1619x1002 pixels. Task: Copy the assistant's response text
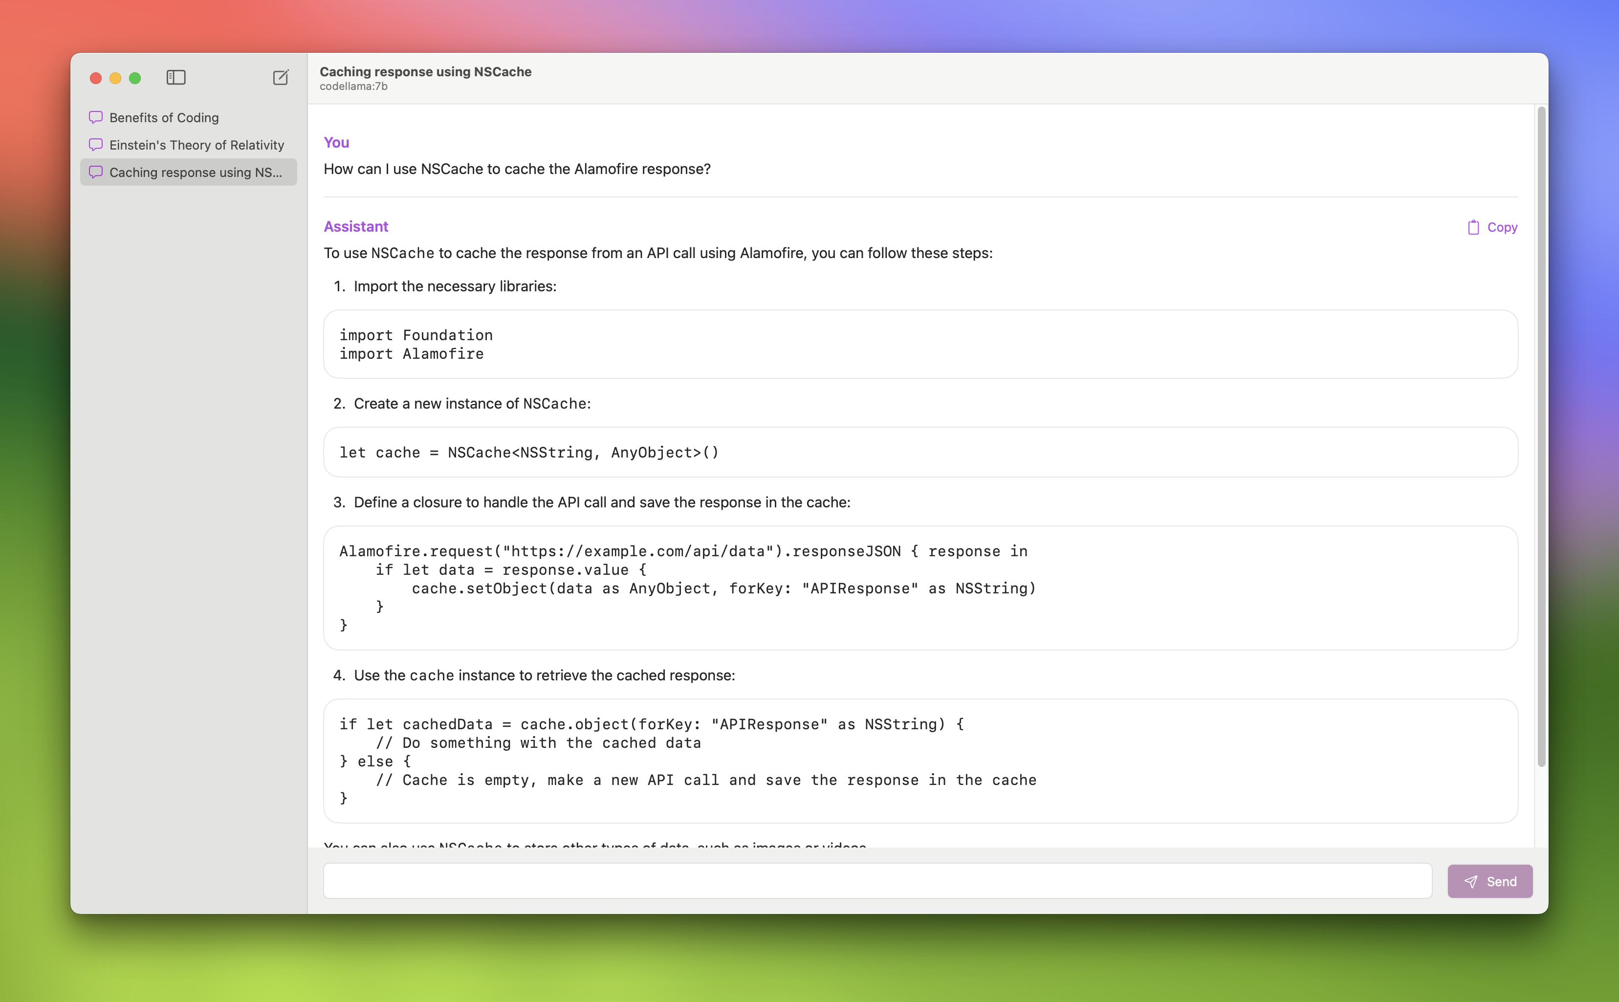[1501, 227]
